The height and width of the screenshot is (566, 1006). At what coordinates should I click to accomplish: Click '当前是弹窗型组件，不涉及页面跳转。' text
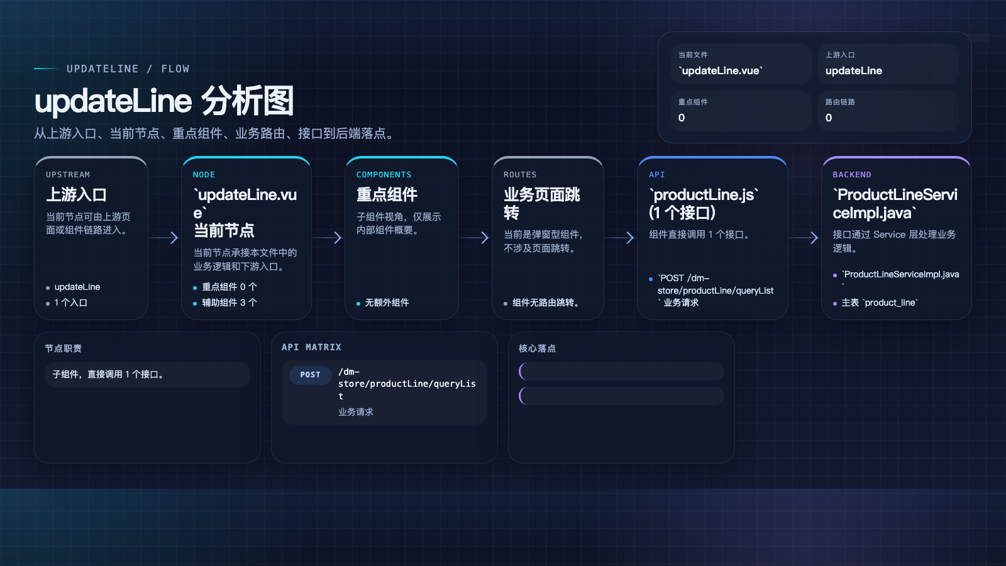(x=544, y=241)
